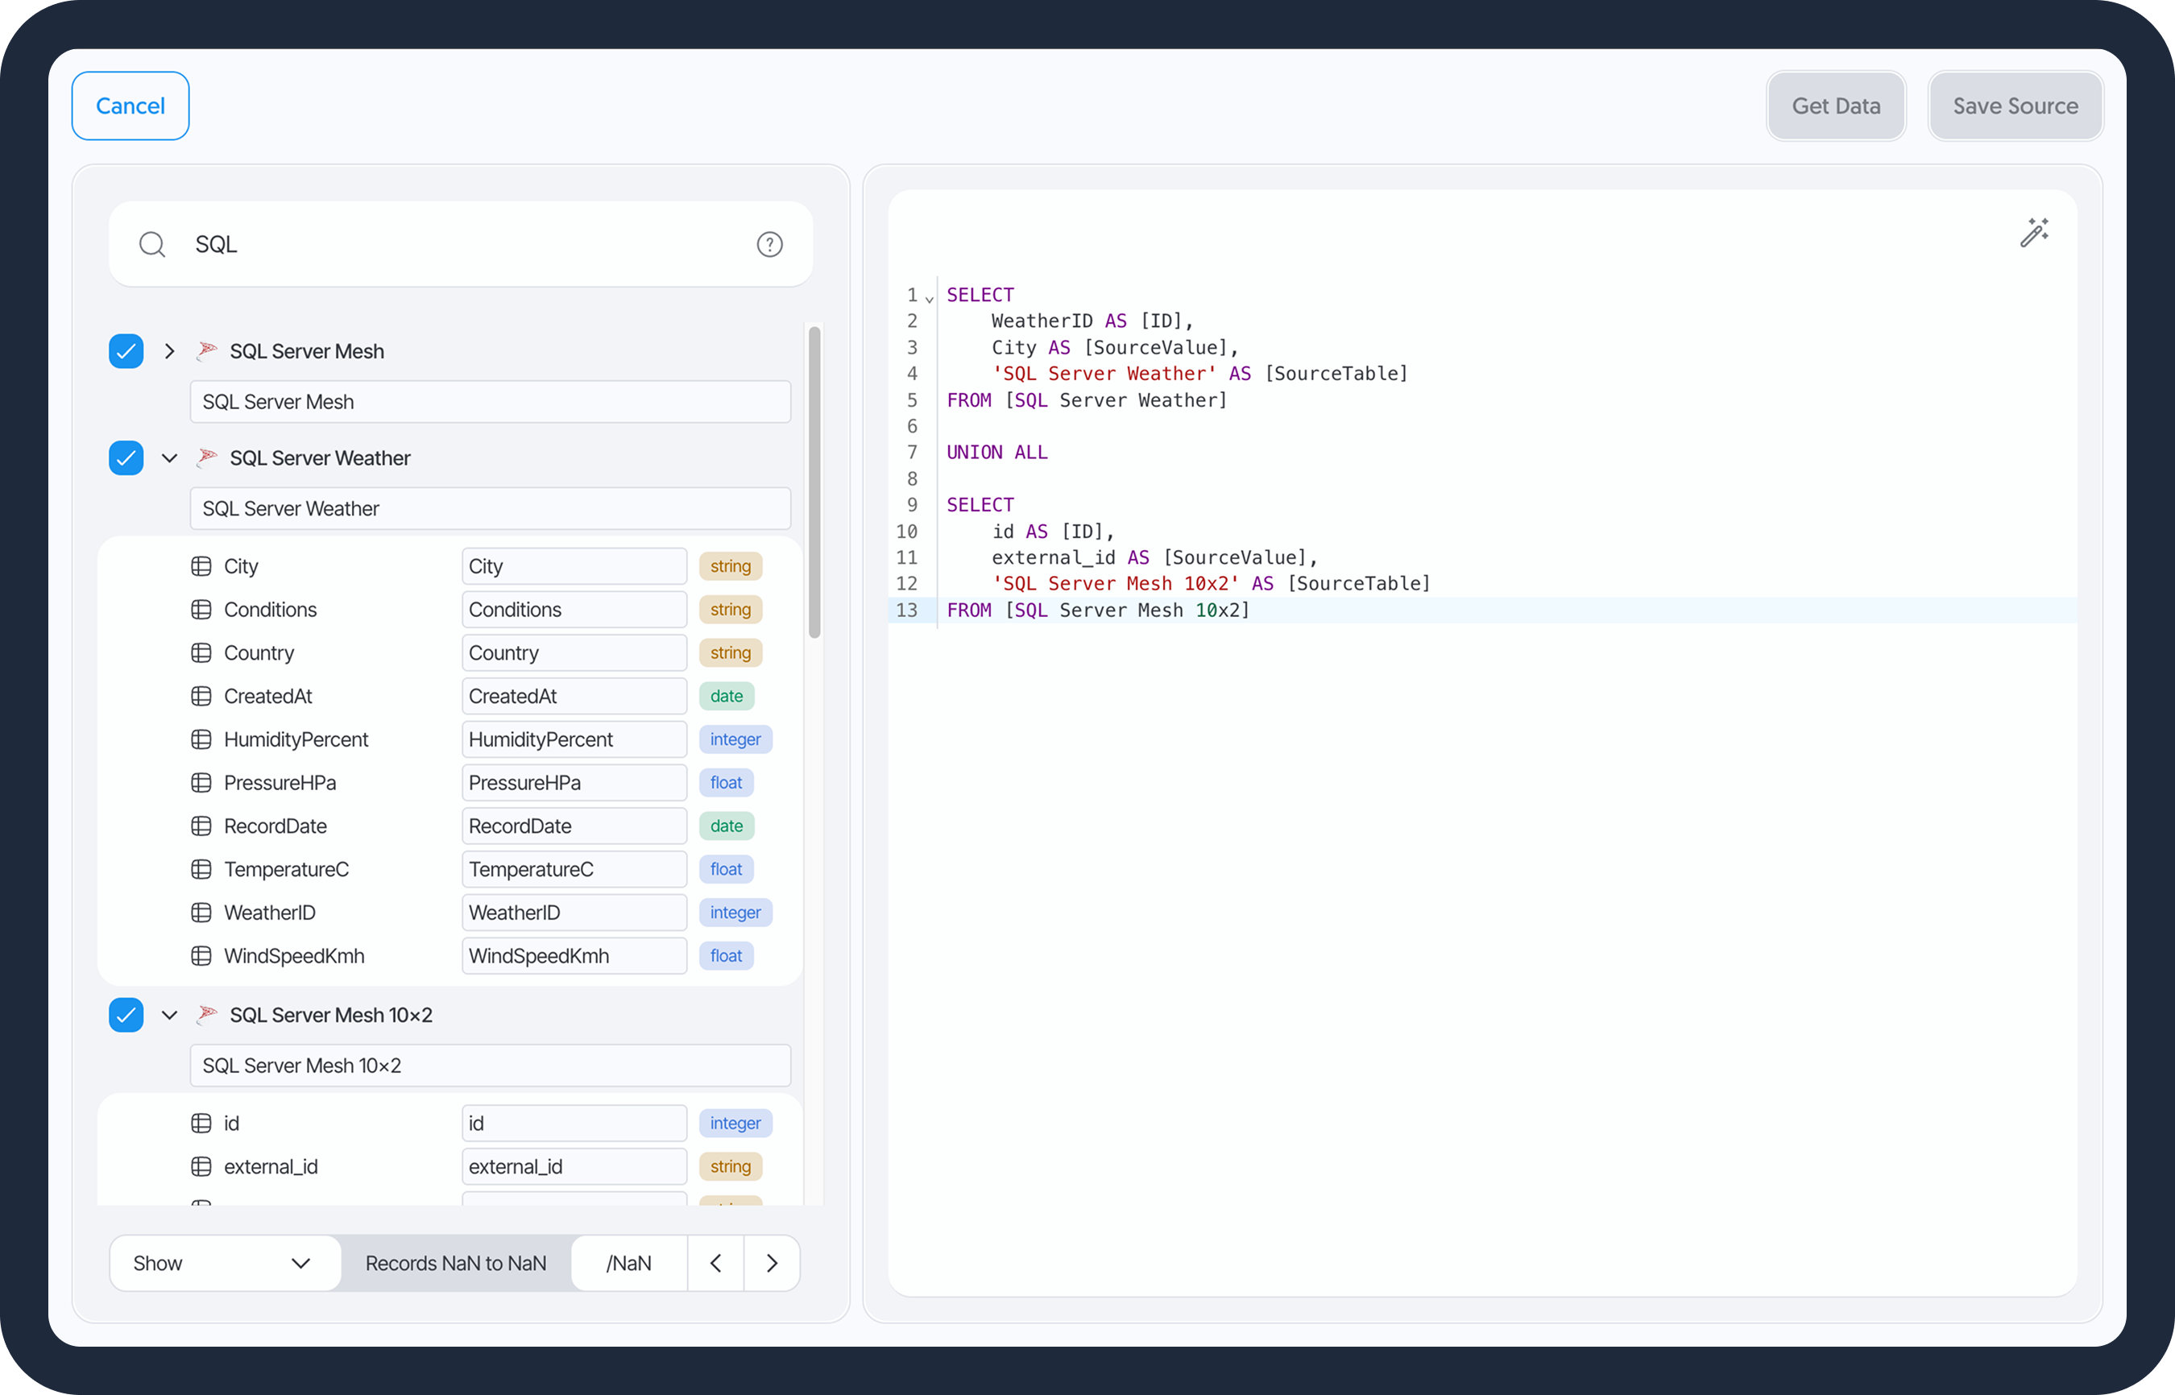
Task: Click the magic wand format icon
Action: pos(2034,233)
